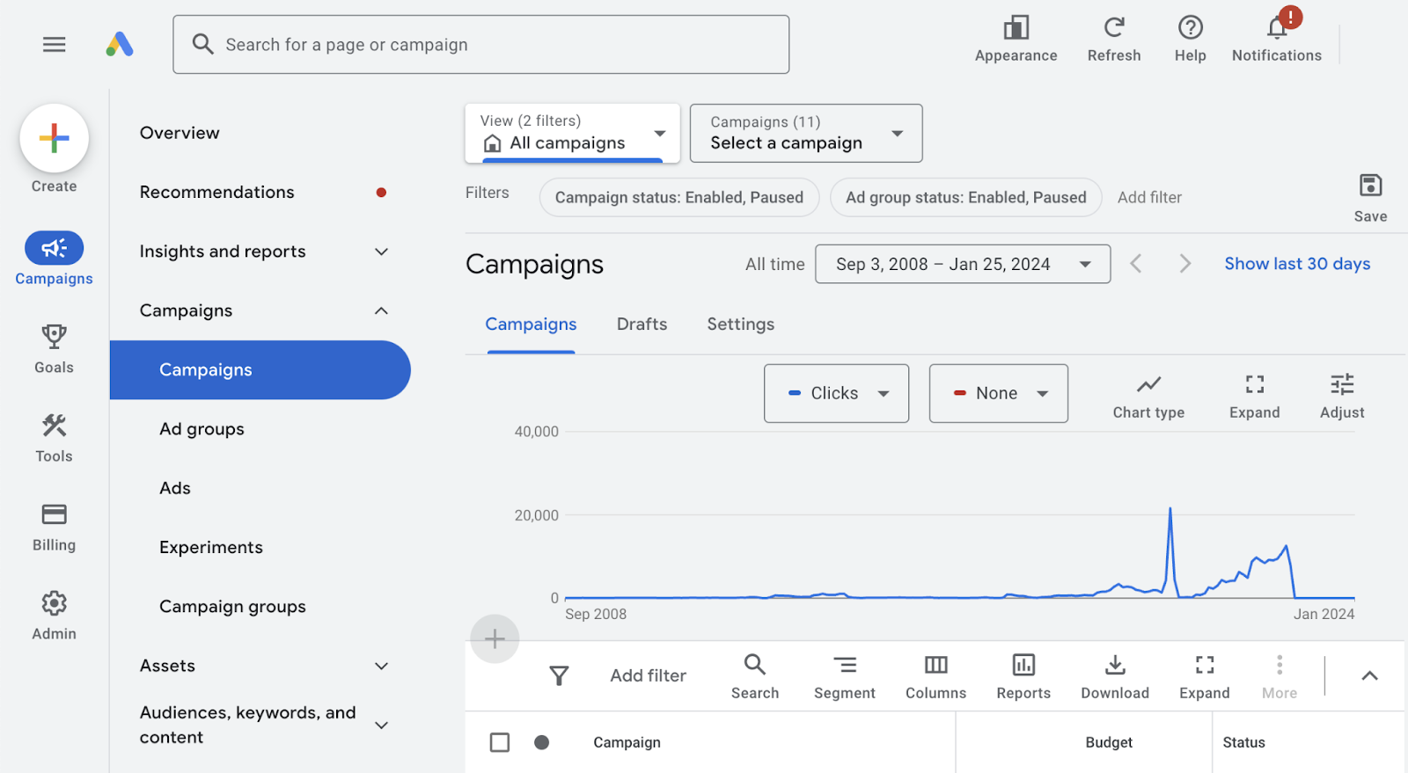Collapse the chart with the up chevron
The height and width of the screenshot is (773, 1408).
1369,675
